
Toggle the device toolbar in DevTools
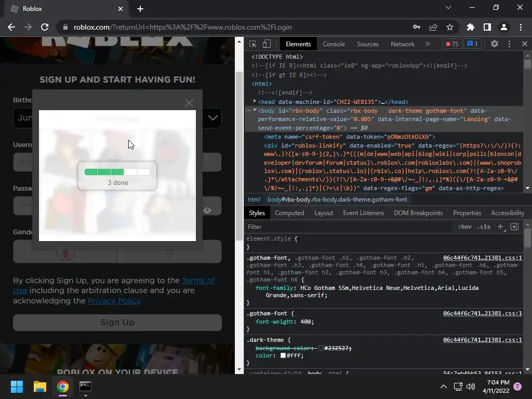[267, 44]
